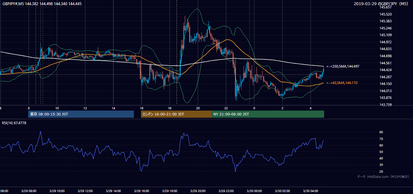Click the chart title '2019-03-29 のGBP/JPY（M5）'
Screen dimensions: 413x194
[x=382, y=4]
